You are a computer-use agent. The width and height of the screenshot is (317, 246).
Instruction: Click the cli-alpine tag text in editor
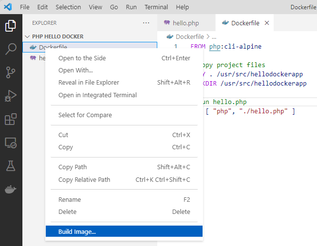pyautogui.click(x=243, y=46)
